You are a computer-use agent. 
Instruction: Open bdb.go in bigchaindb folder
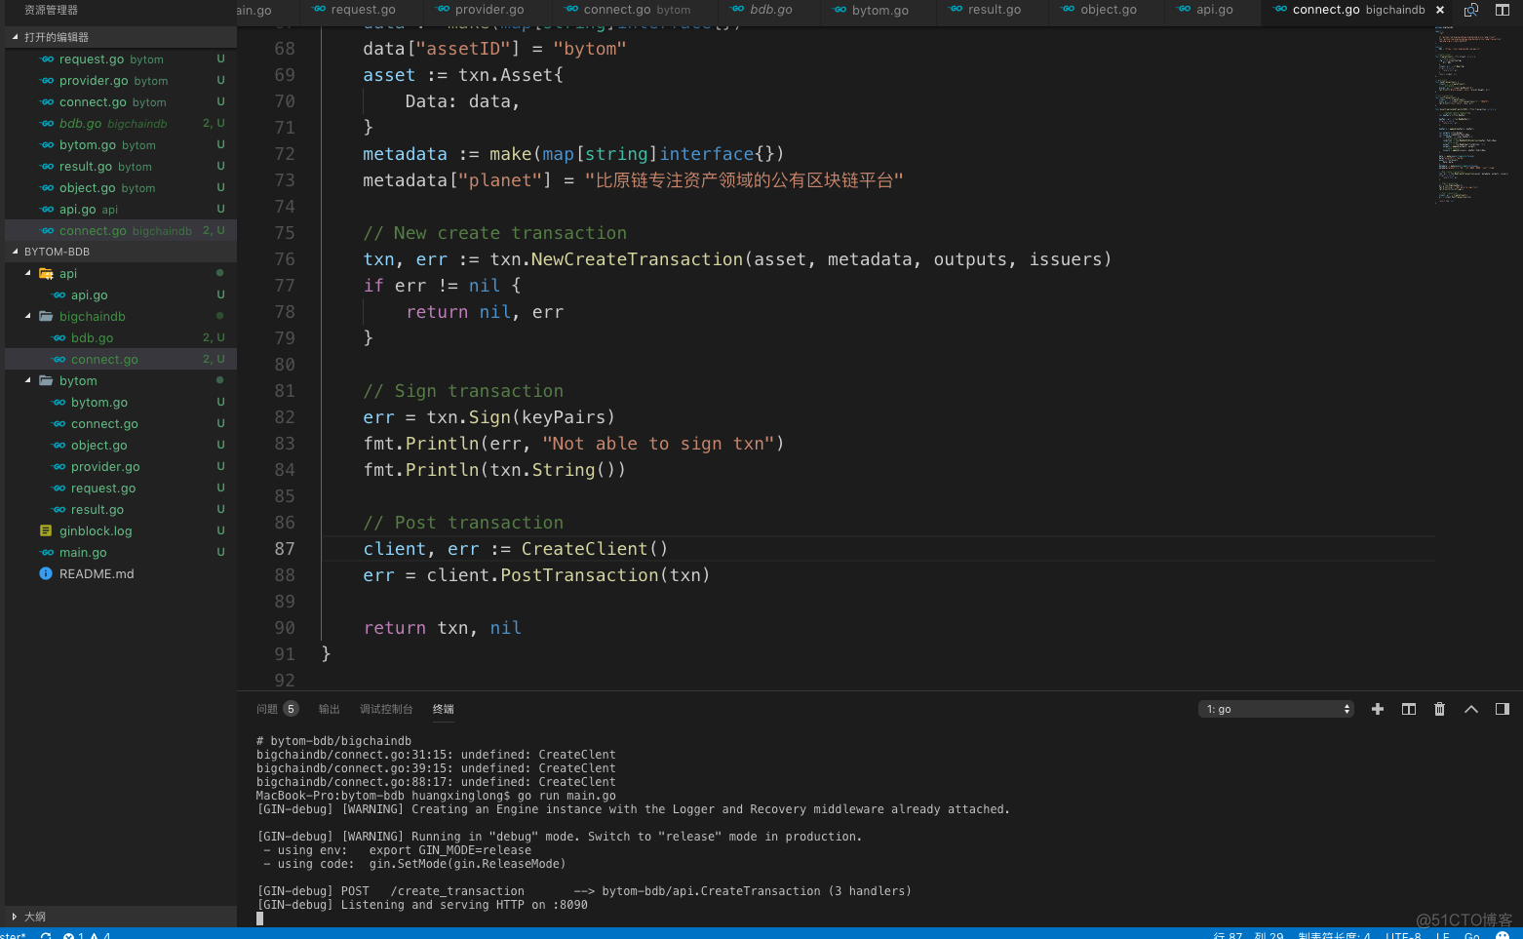click(x=121, y=338)
